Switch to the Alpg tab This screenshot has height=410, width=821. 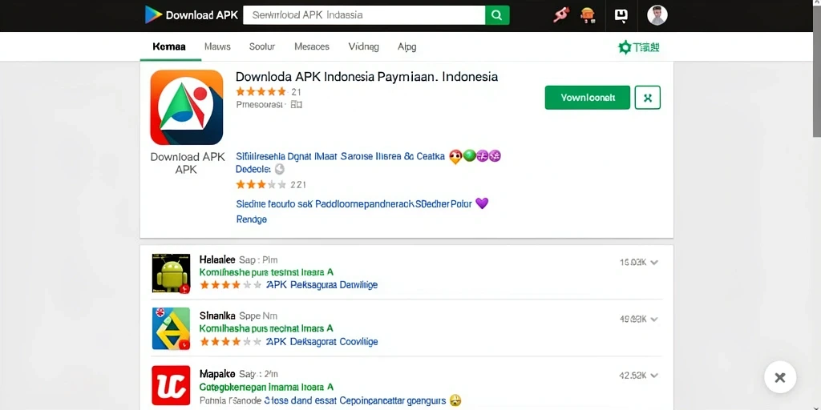click(x=406, y=46)
